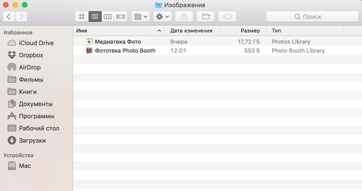Click the Устройства sidebar section header
The width and height of the screenshot is (362, 191).
click(x=18, y=155)
